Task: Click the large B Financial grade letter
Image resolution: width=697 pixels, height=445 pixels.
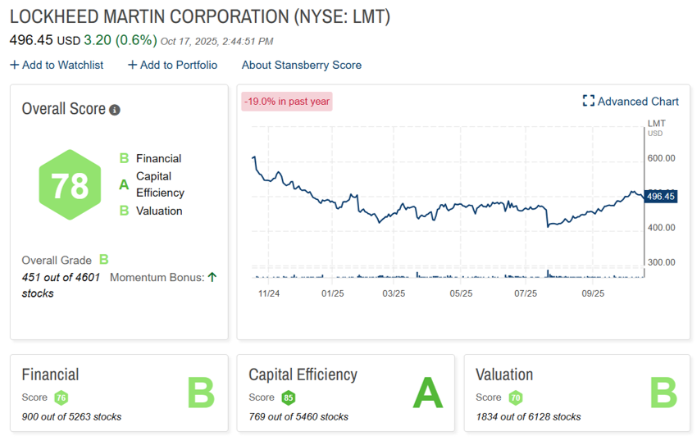Action: click(201, 393)
